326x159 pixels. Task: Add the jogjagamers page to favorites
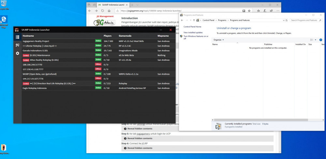tap(249, 11)
